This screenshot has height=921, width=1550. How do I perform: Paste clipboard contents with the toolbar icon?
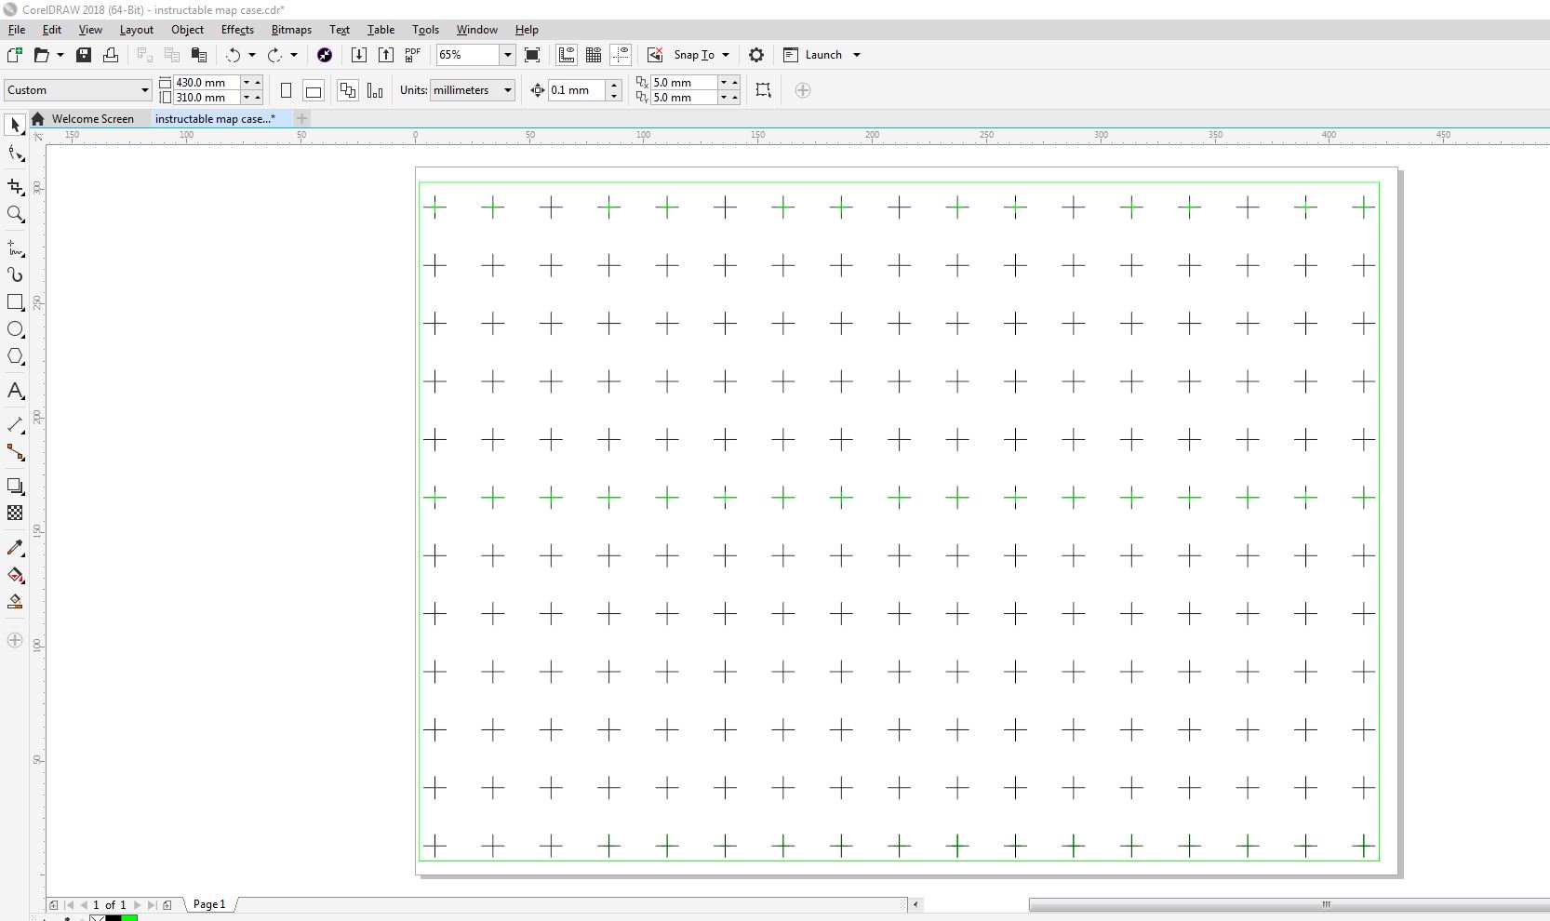(198, 55)
